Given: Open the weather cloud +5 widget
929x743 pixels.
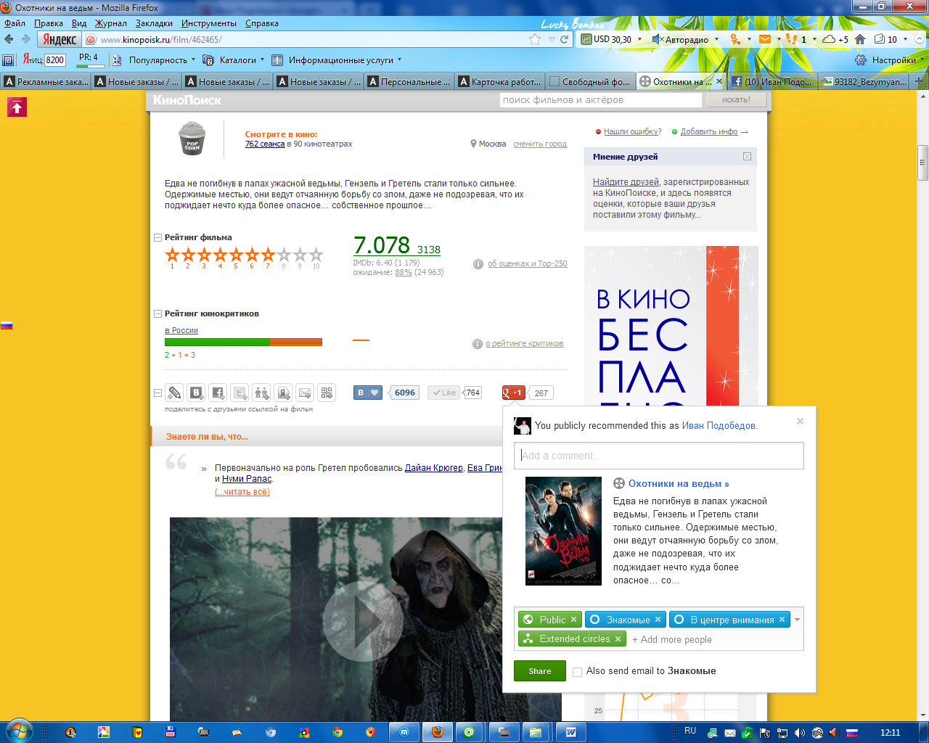Looking at the screenshot, I should pyautogui.click(x=835, y=39).
